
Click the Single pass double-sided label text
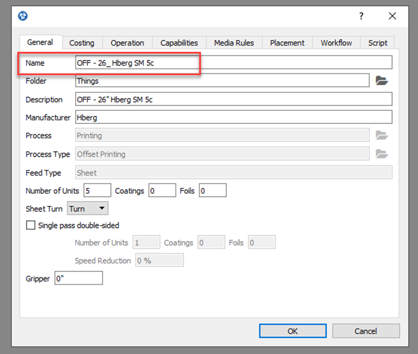78,226
